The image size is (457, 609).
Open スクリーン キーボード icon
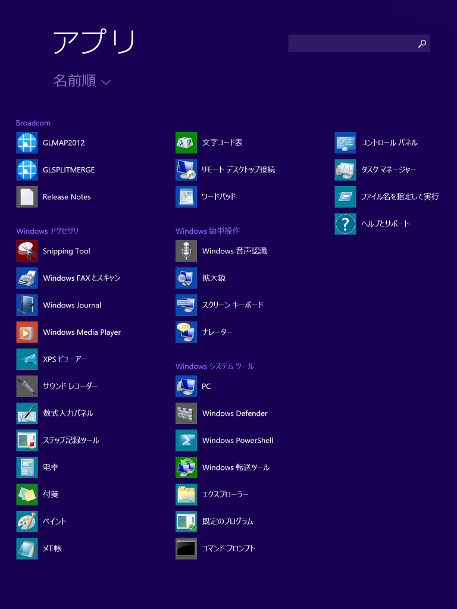point(186,305)
